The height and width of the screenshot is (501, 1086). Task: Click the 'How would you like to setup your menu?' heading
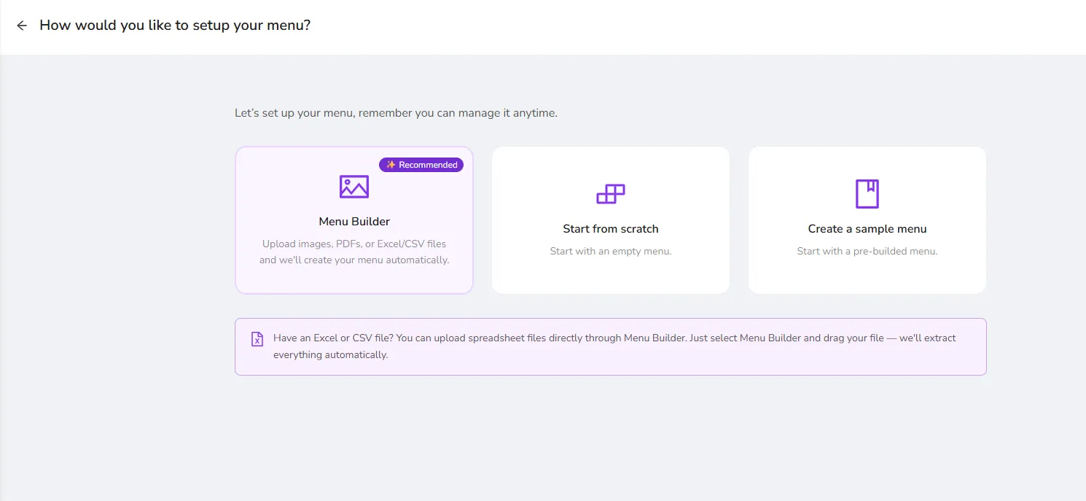(175, 25)
